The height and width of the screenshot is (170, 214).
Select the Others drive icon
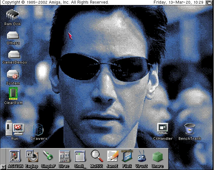13,35
